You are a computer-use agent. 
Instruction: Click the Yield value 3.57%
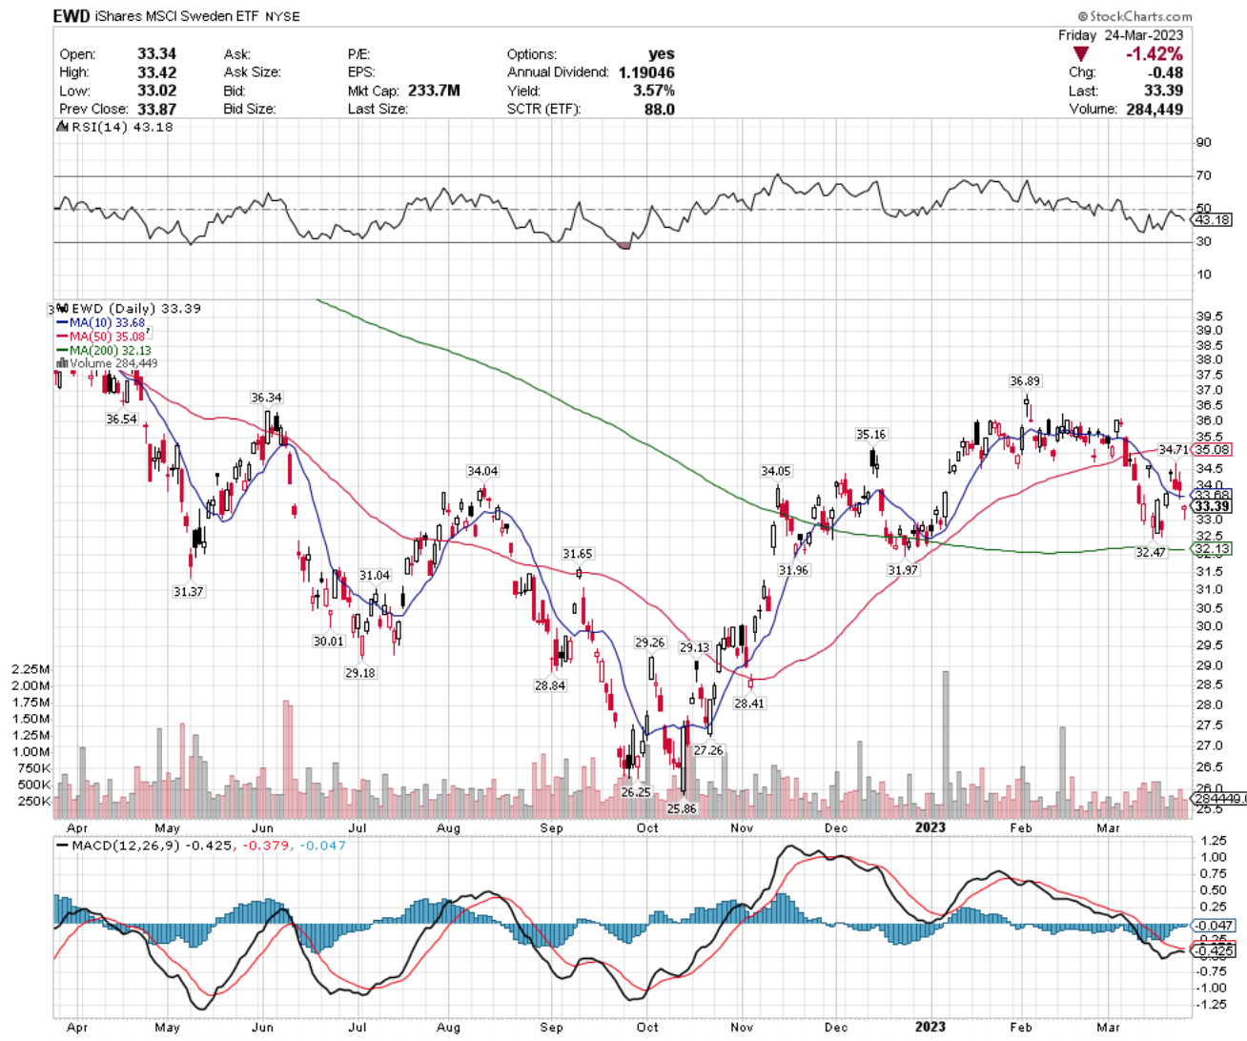(x=654, y=91)
